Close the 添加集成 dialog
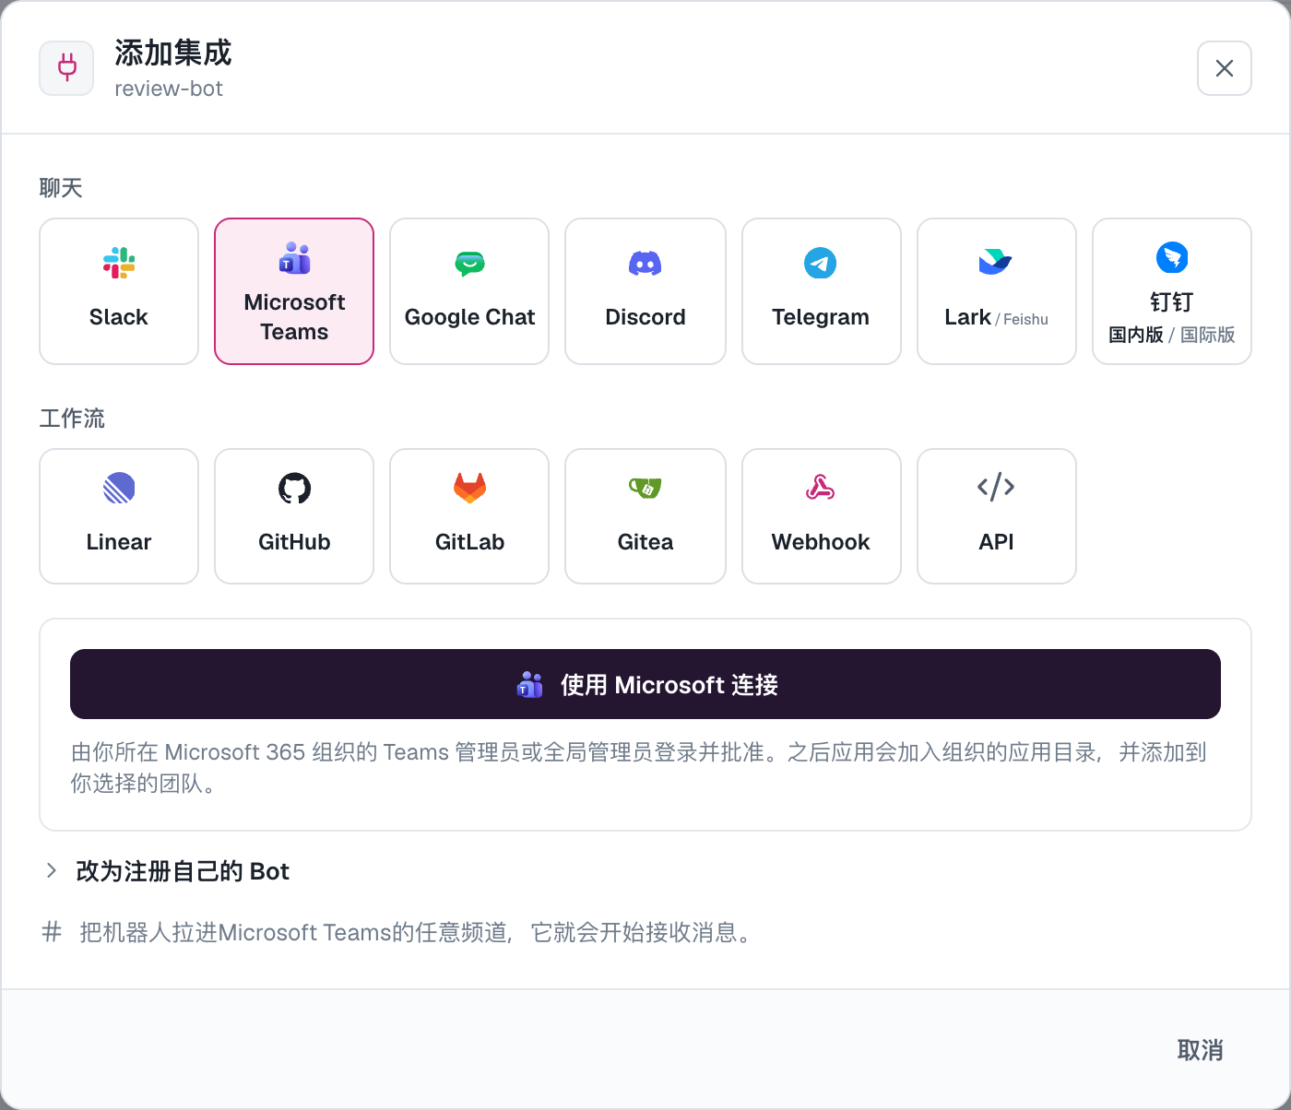The height and width of the screenshot is (1110, 1291). coord(1225,68)
